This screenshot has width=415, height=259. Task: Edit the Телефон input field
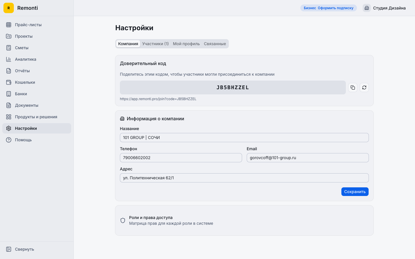(181, 158)
